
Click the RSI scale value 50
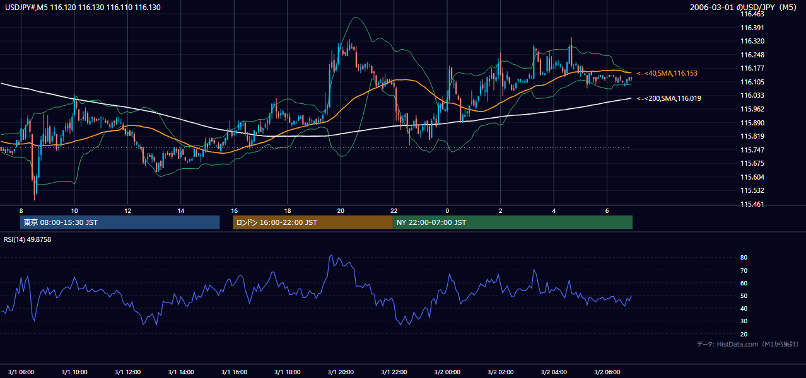744,295
